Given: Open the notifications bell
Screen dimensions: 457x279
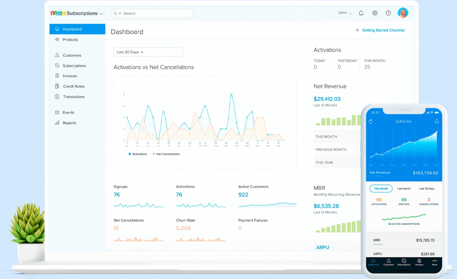Looking at the screenshot, I should 361,13.
